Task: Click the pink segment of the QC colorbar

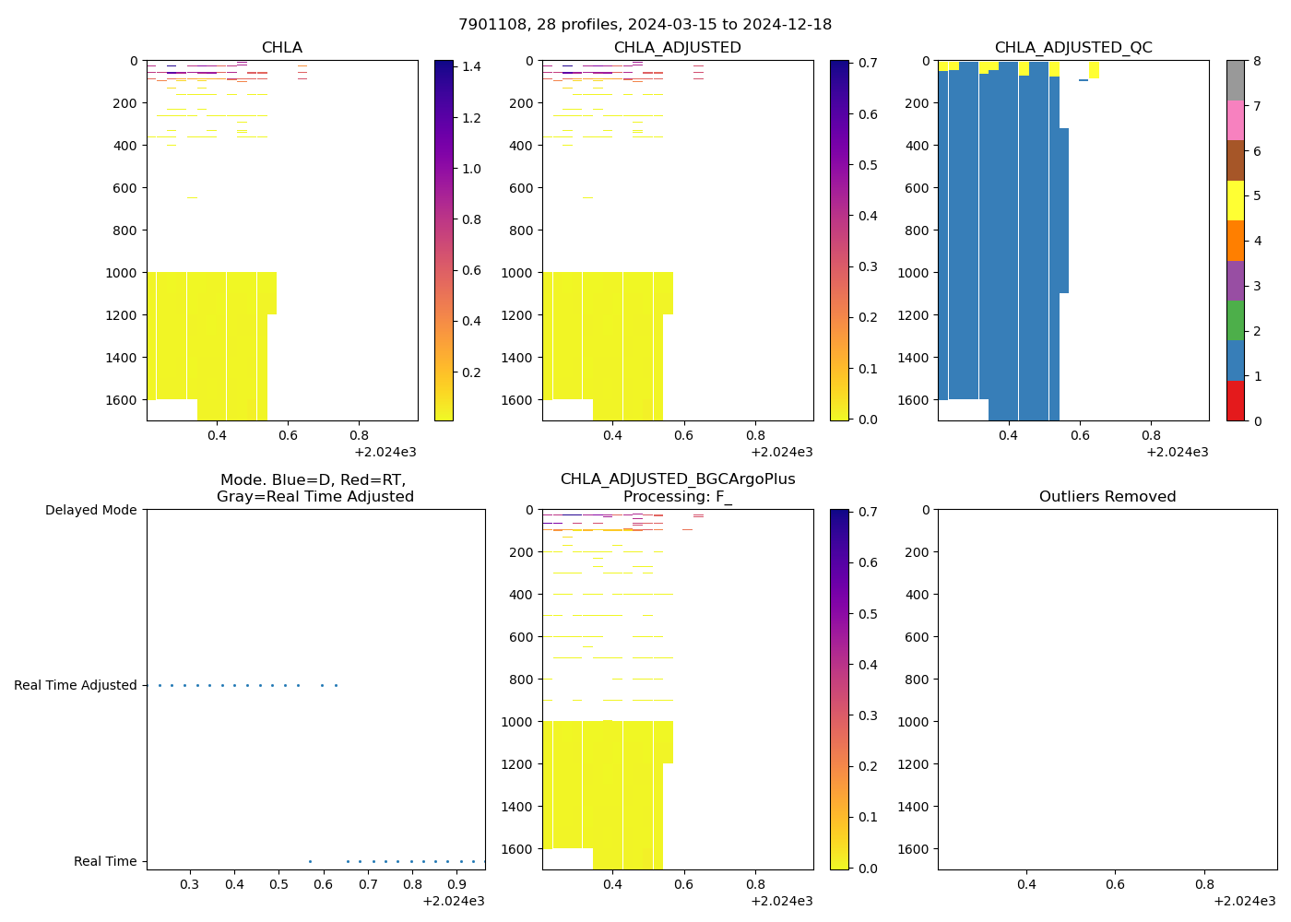Action: click(1235, 120)
